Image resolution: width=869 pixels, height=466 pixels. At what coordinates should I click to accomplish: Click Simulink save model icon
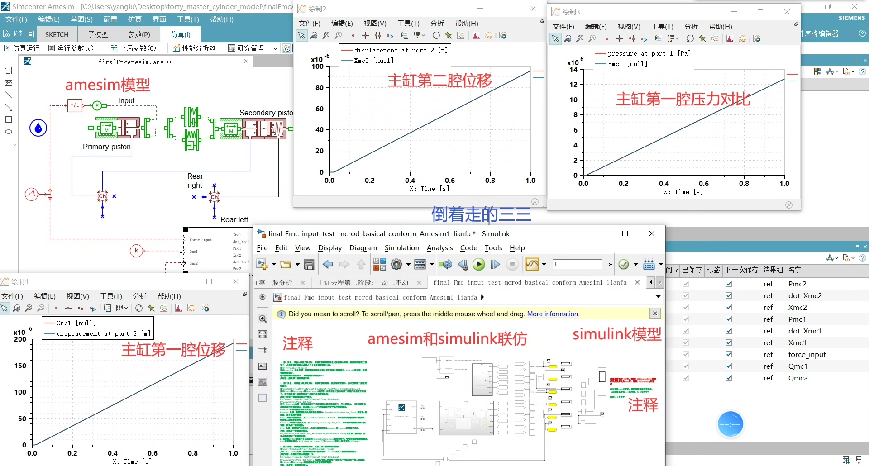[309, 264]
